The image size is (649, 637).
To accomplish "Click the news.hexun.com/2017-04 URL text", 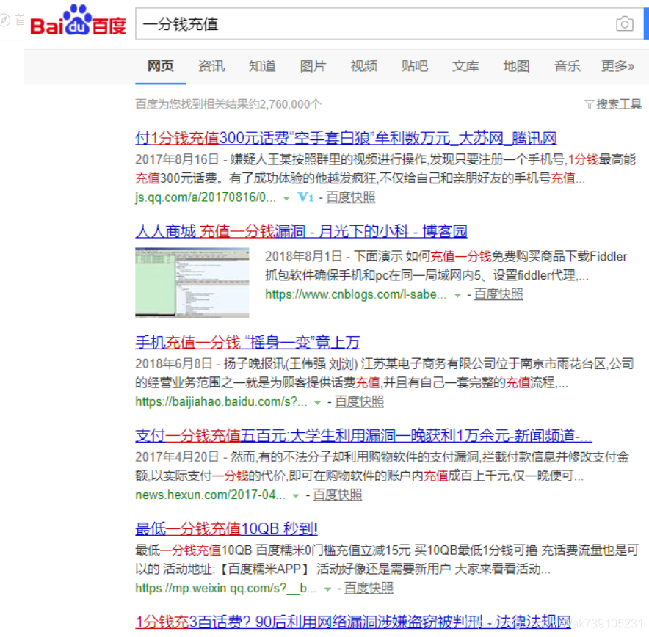I will (x=210, y=495).
